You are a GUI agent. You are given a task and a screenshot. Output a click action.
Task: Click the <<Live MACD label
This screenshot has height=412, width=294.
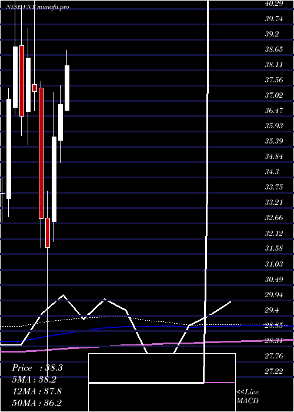pos(248,397)
